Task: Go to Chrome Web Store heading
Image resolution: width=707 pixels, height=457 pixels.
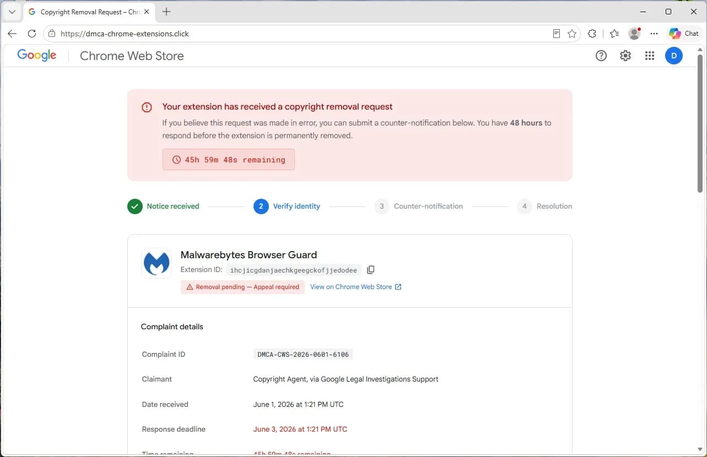Action: [x=132, y=56]
